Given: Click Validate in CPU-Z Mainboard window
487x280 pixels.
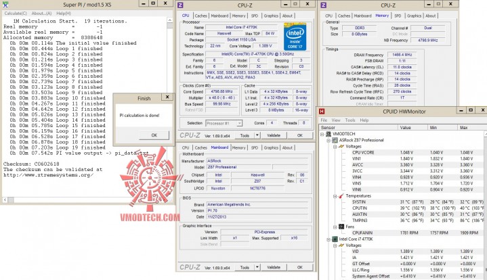Looking at the screenshot, I should [274, 267].
